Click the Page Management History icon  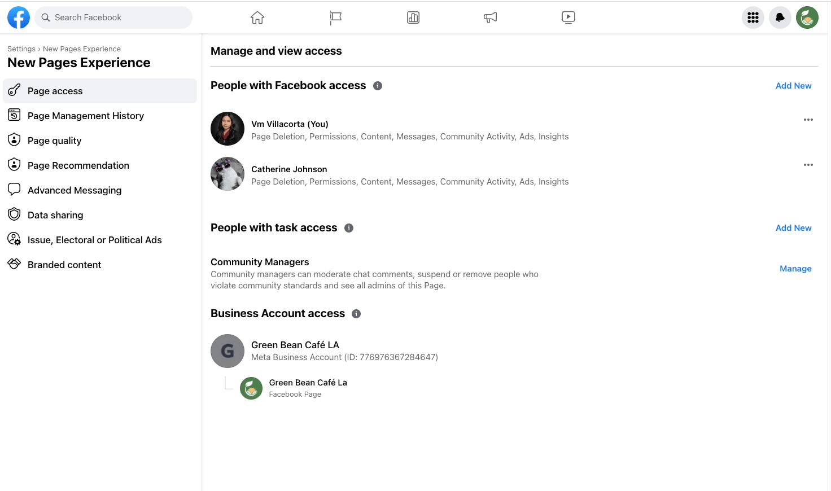14,115
